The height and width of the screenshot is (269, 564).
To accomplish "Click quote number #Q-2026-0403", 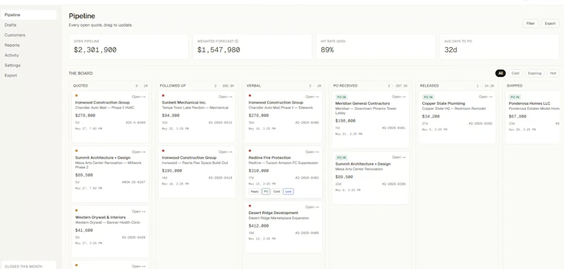I will point(307,177).
